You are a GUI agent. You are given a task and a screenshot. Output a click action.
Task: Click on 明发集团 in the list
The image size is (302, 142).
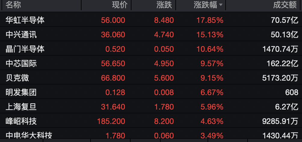coord(21,92)
